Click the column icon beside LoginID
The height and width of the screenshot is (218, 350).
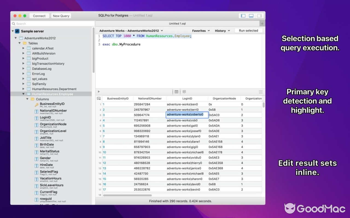click(36, 117)
